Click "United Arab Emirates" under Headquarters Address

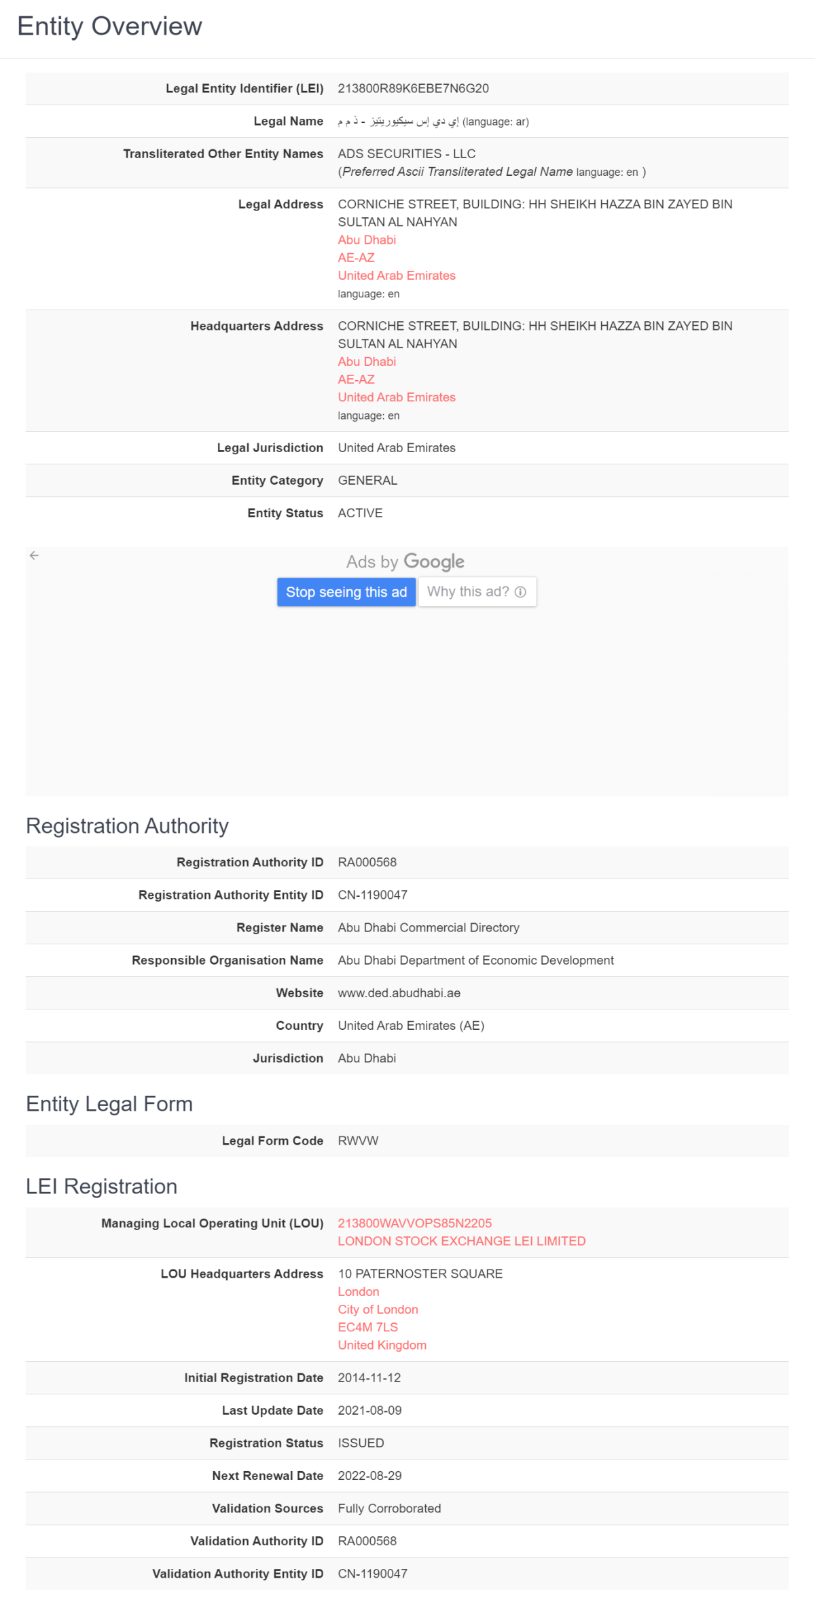(397, 397)
